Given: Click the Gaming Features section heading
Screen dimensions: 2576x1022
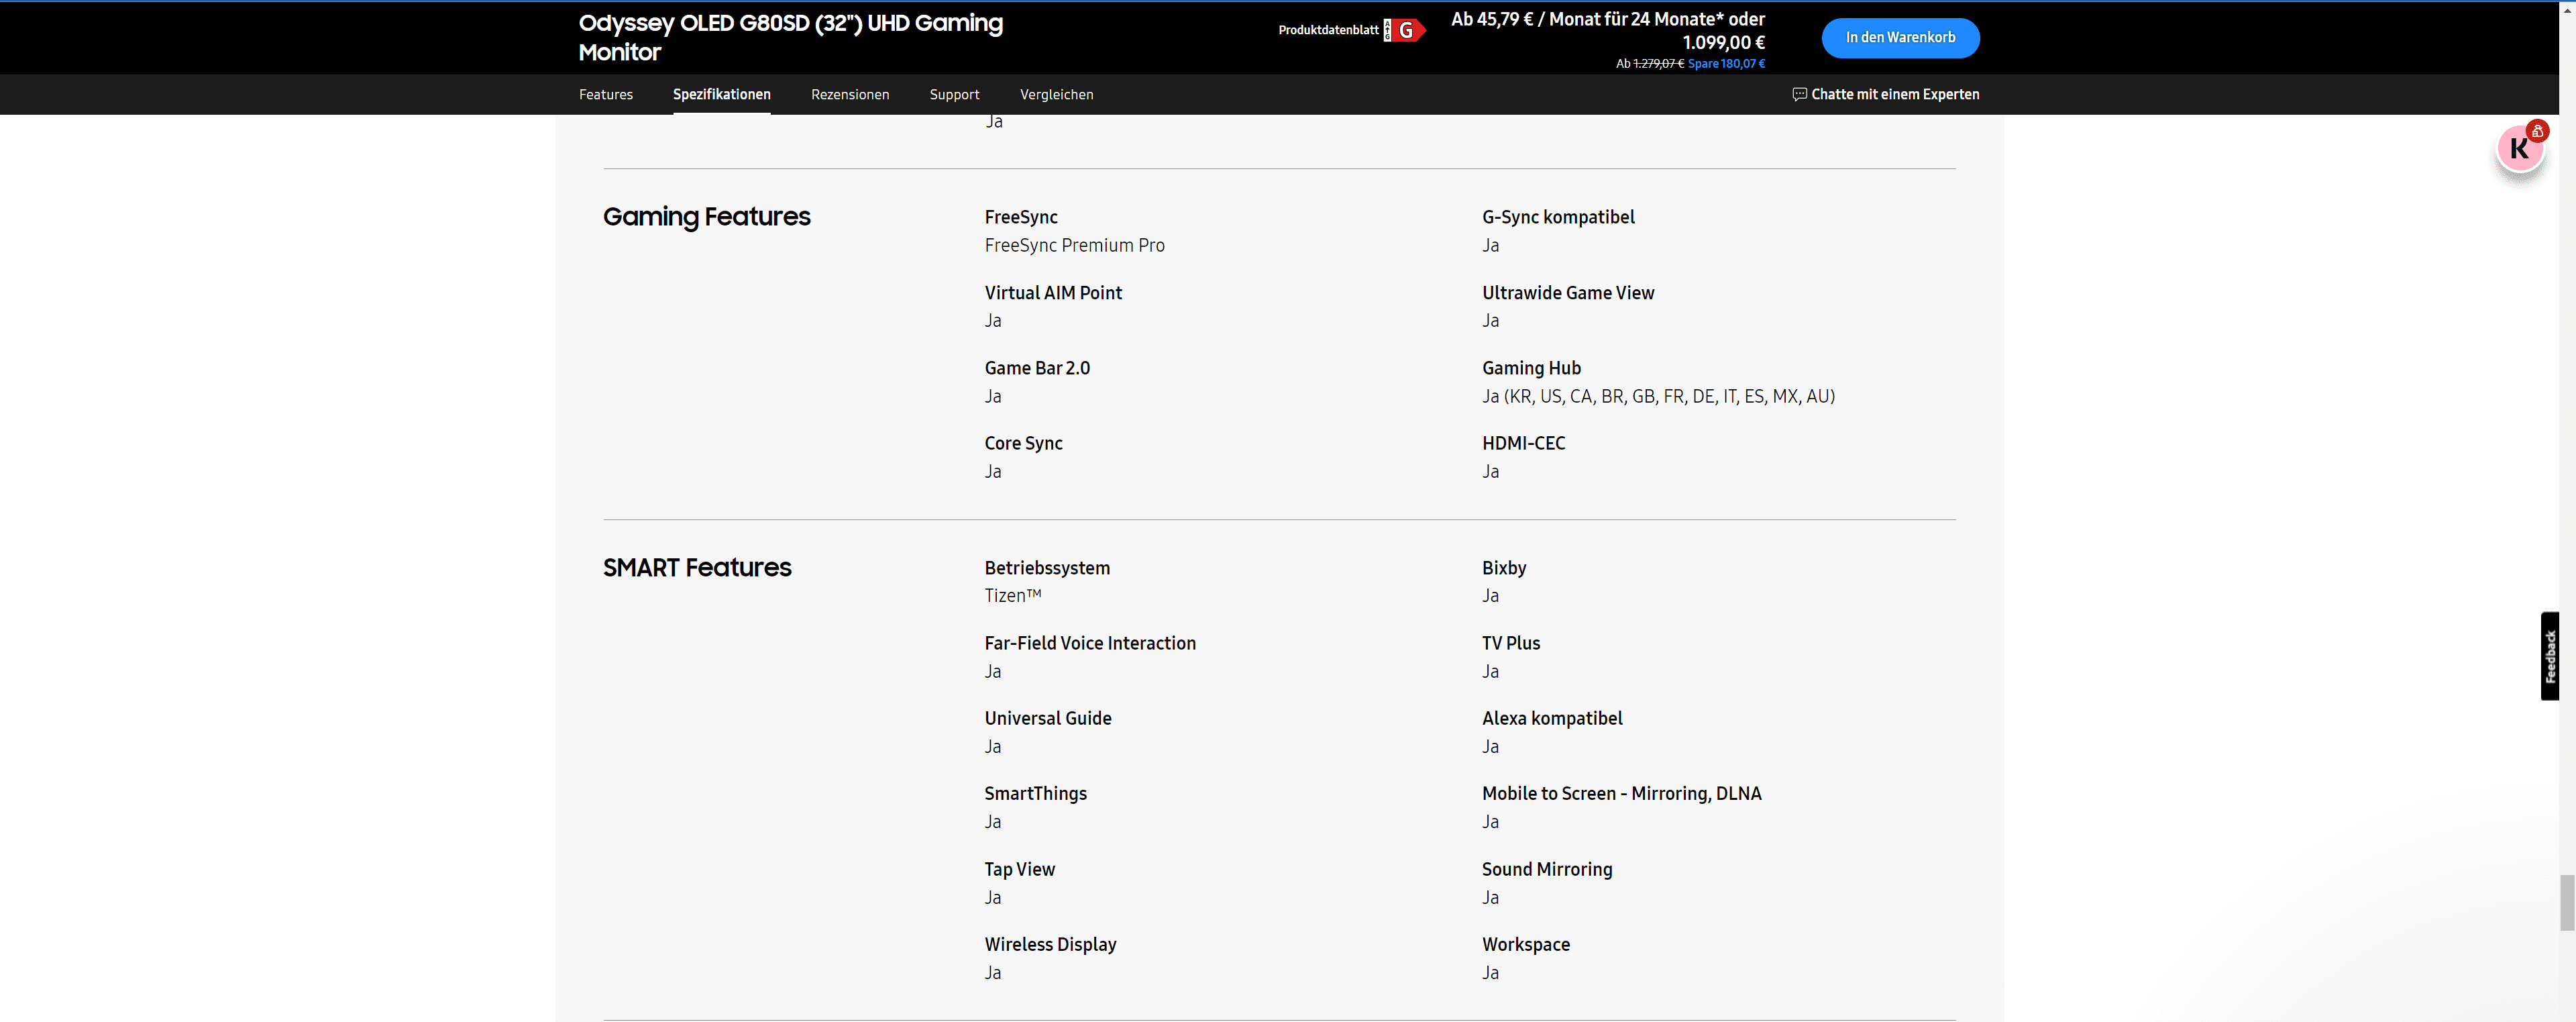Looking at the screenshot, I should click(x=706, y=217).
